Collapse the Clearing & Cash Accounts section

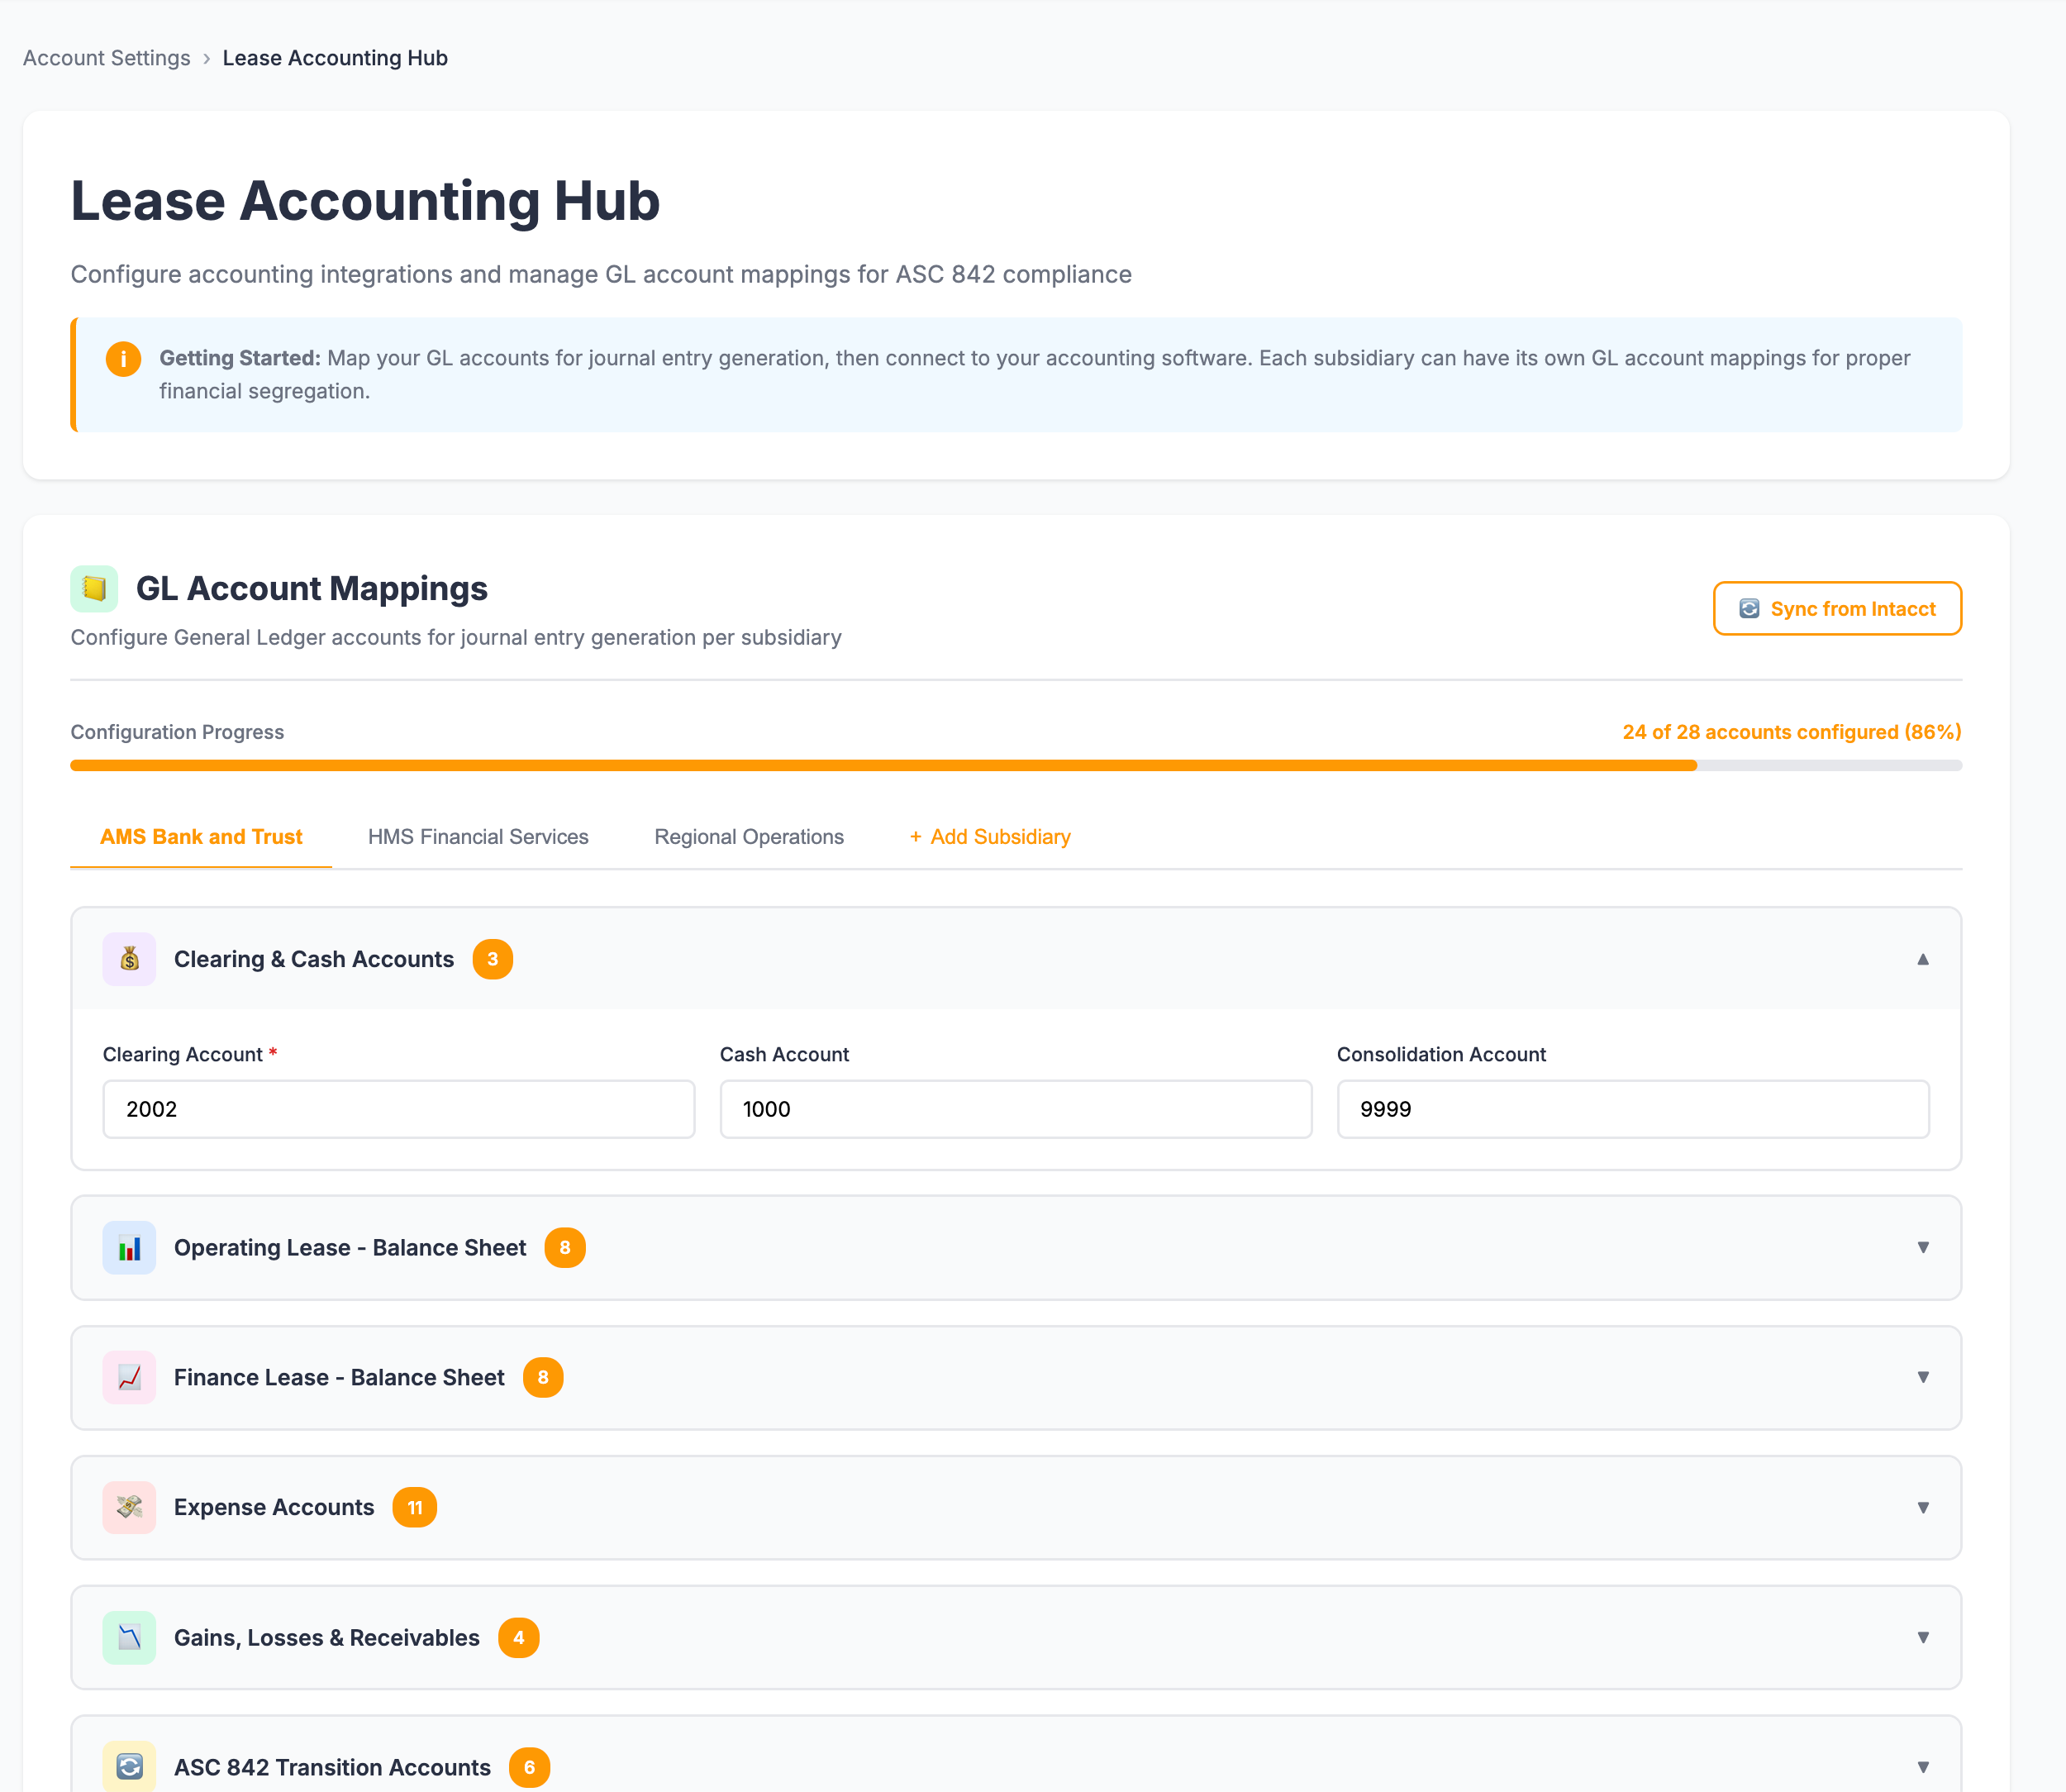click(x=1923, y=959)
